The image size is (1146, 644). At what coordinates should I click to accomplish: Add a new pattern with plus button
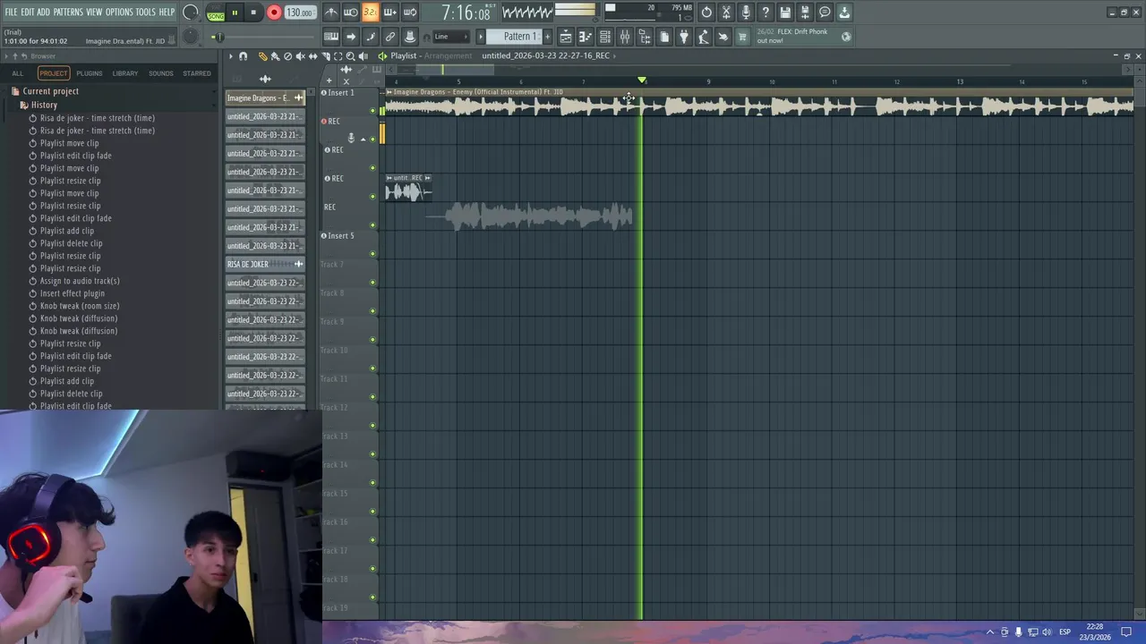[x=546, y=37]
